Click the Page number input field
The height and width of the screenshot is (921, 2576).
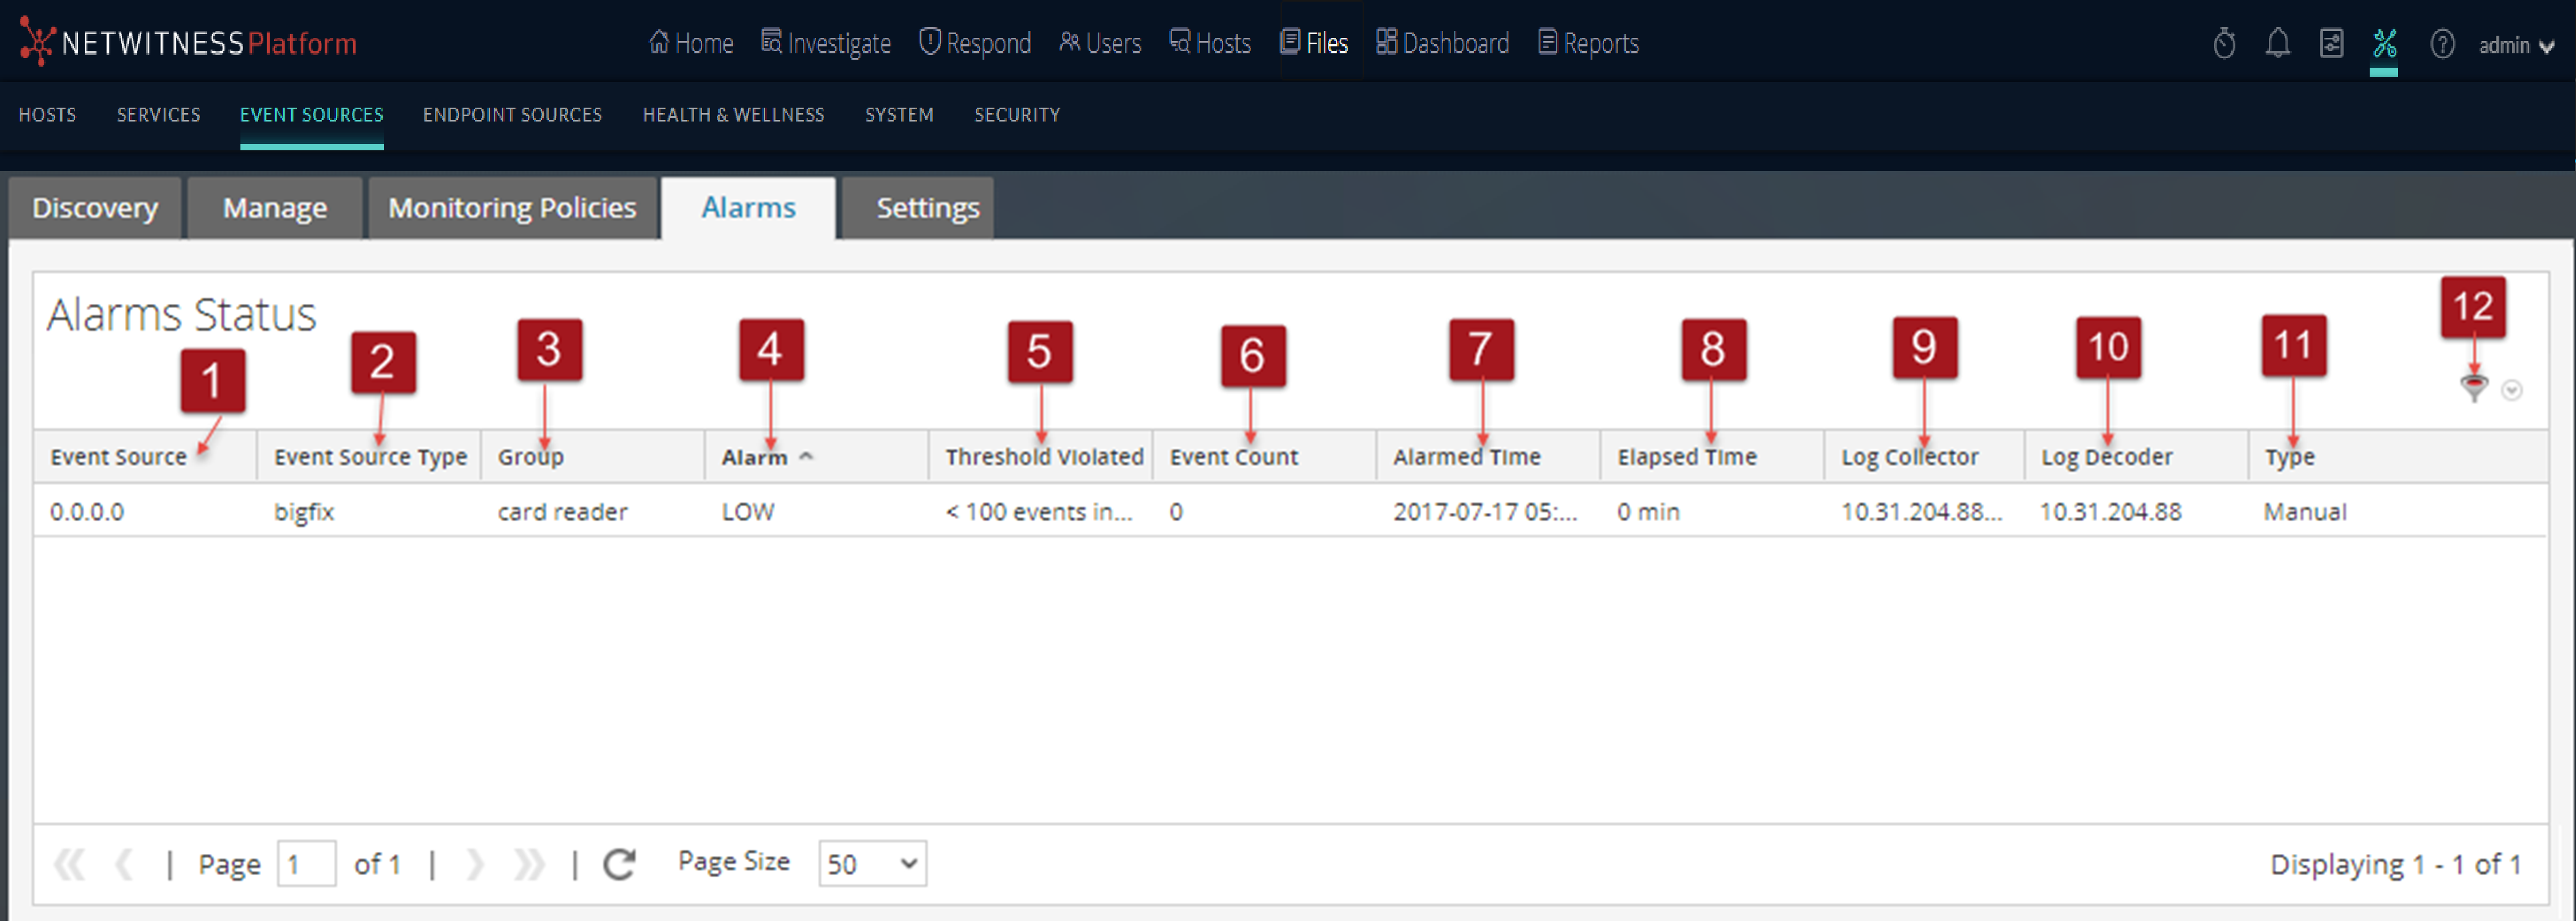point(306,864)
